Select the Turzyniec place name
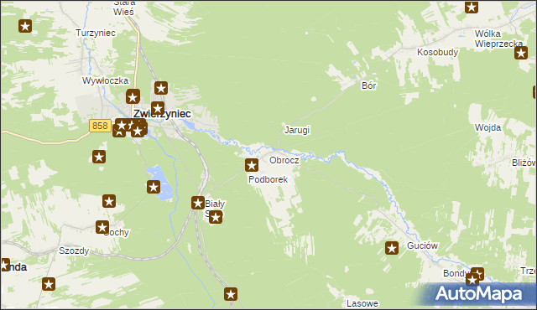This screenshot has height=310, width=537. pyautogui.click(x=96, y=34)
